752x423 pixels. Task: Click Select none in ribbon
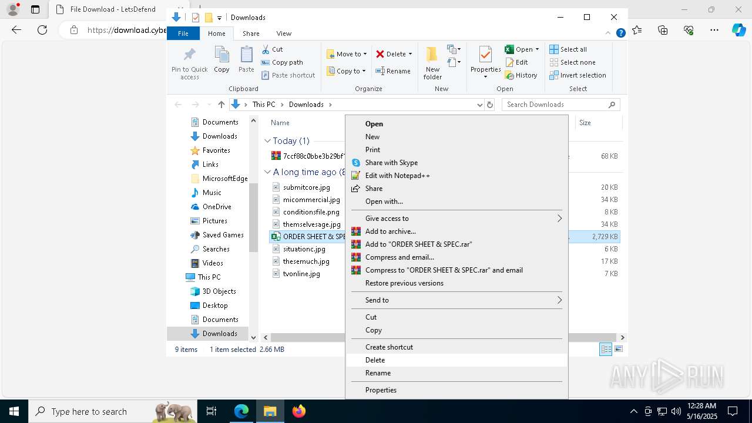coord(573,62)
